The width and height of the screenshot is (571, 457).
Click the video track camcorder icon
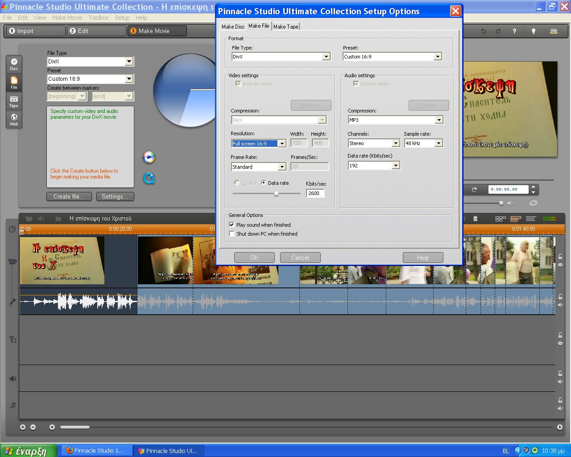coord(12,262)
